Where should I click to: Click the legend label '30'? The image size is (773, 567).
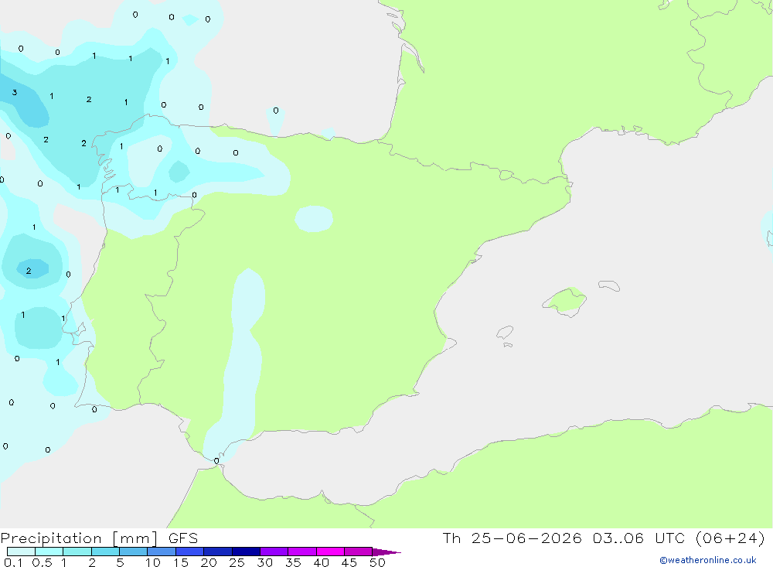click(x=265, y=562)
